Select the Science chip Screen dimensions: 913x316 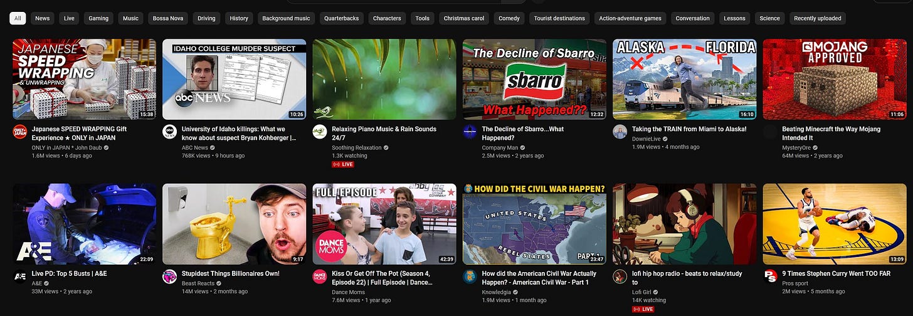pyautogui.click(x=770, y=18)
